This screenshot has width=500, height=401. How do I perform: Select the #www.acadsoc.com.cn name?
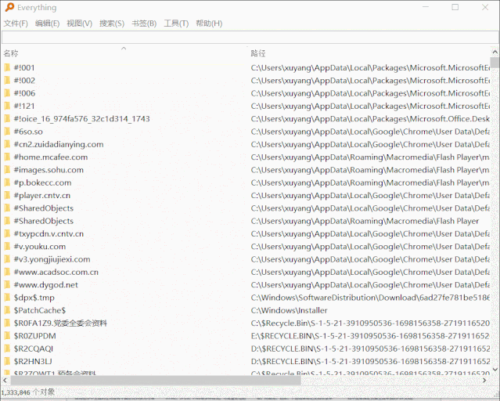point(56,272)
